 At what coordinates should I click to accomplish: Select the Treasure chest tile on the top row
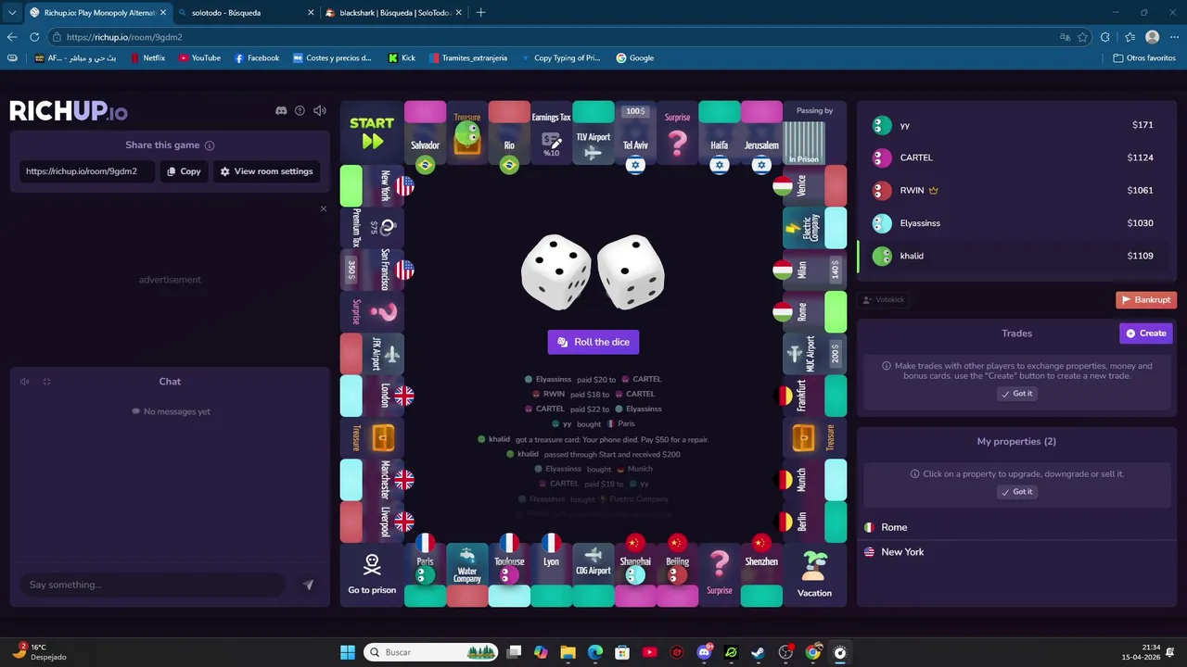point(467,133)
